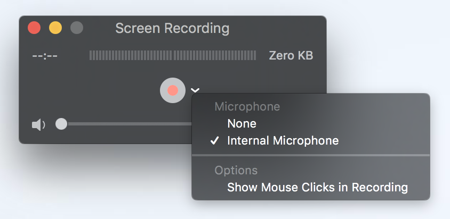Click the inner red dot of the record button
Screen dimensions: 450x219
[172, 90]
